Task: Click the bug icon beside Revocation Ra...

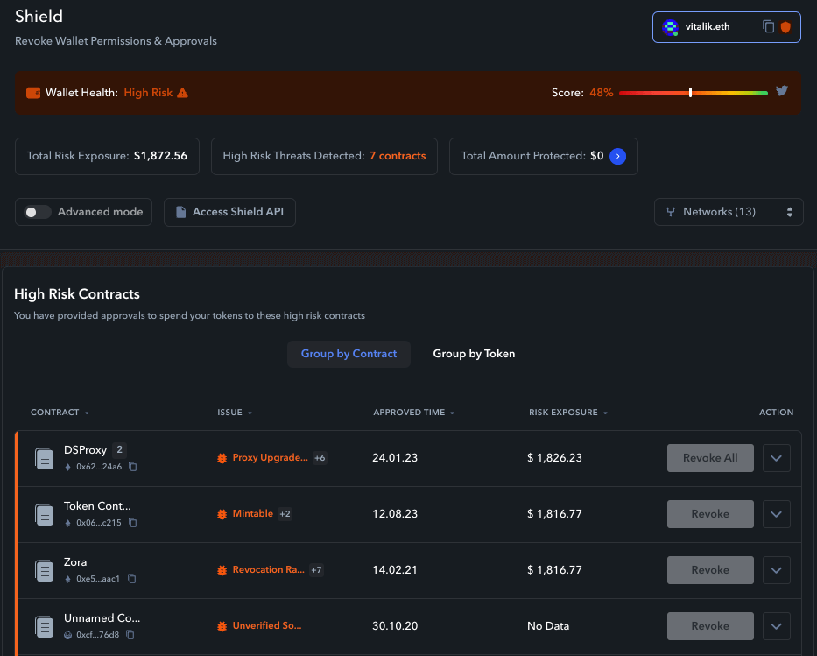Action: [x=222, y=570]
